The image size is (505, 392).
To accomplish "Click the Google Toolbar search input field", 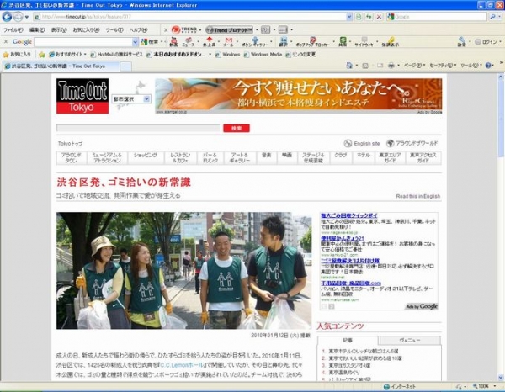I will (83, 42).
